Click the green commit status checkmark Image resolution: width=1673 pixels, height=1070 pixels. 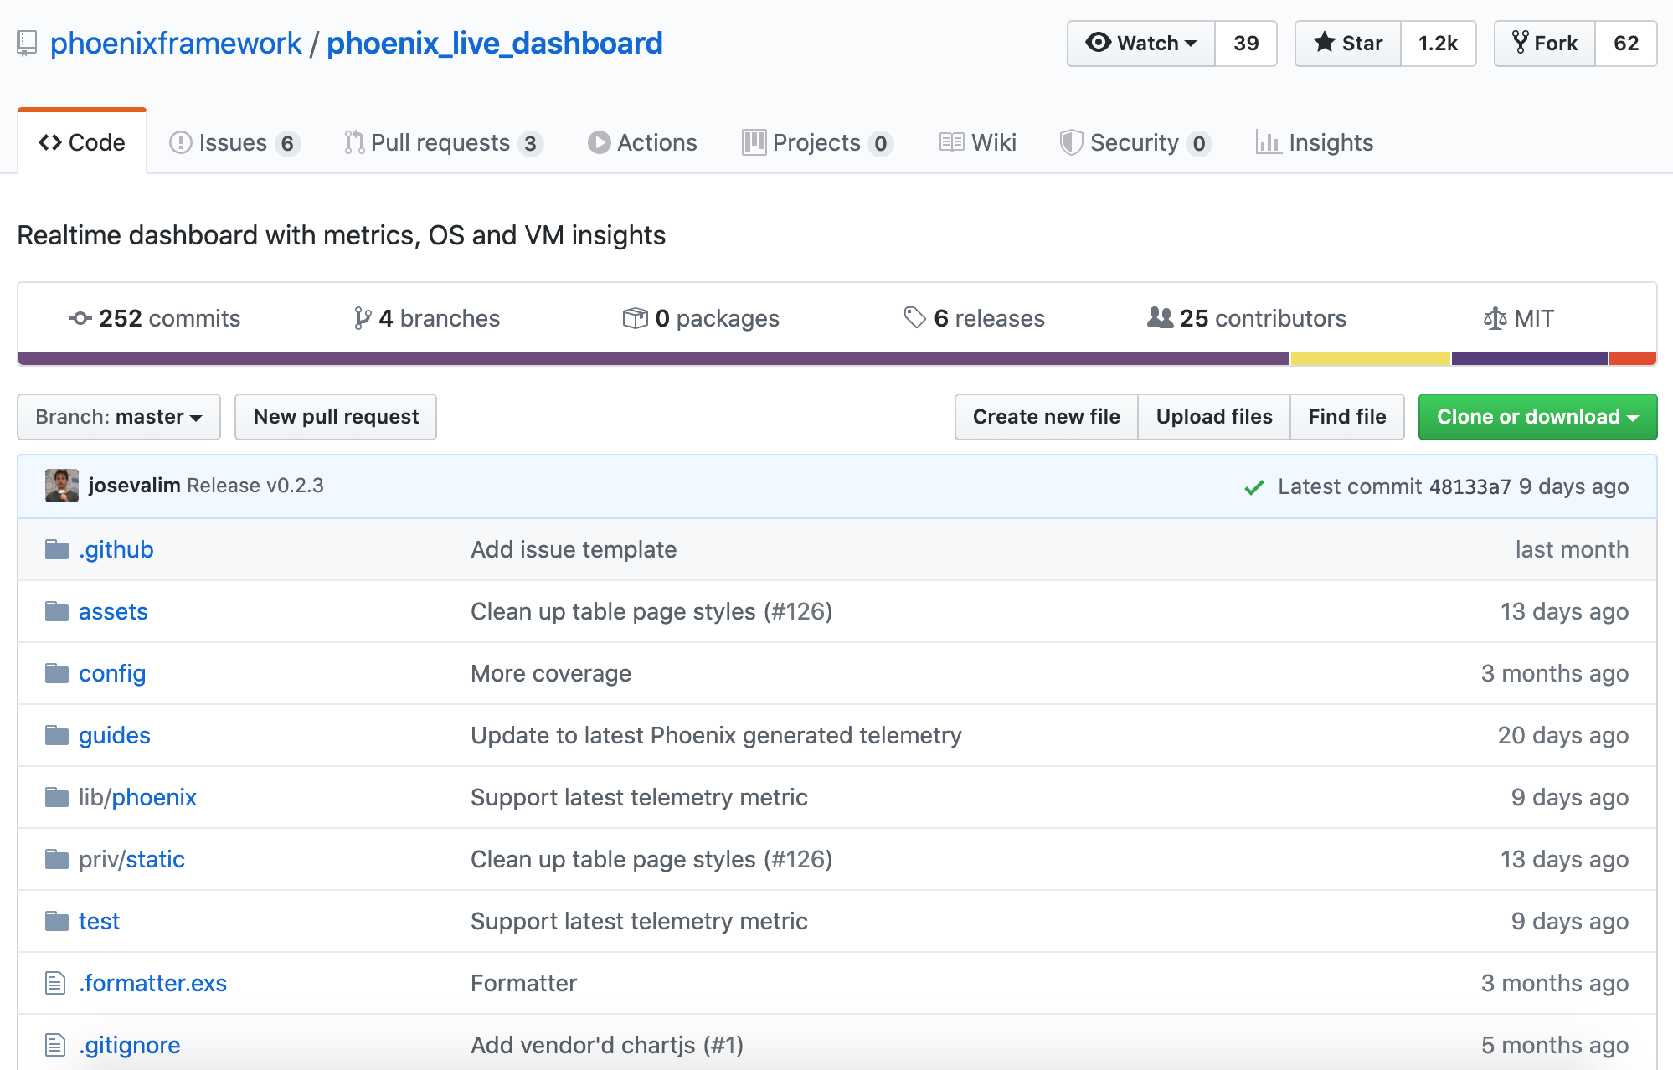click(x=1253, y=487)
